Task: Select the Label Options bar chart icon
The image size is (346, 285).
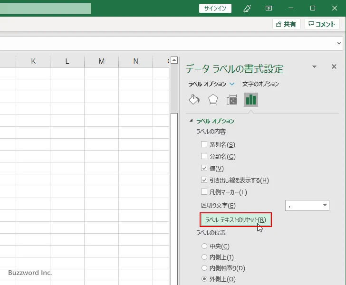Action: [251, 100]
